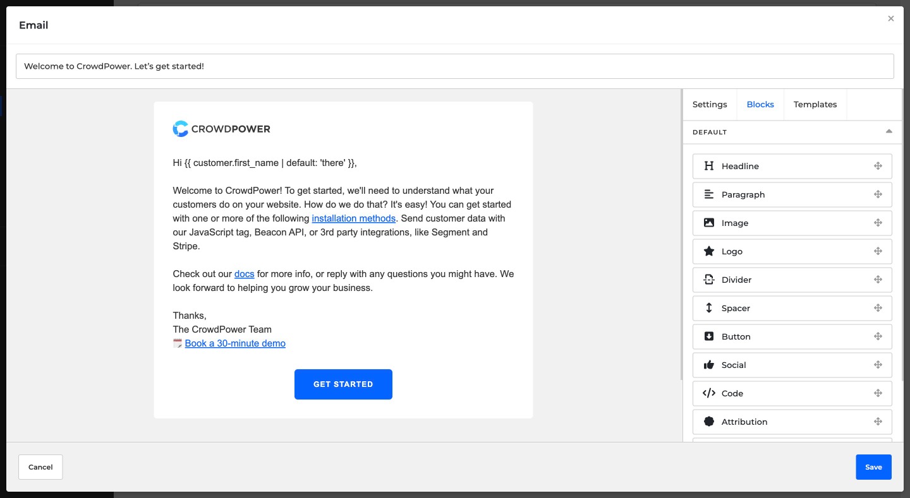The height and width of the screenshot is (498, 910).
Task: Switch to the Templates tab
Action: tap(815, 104)
